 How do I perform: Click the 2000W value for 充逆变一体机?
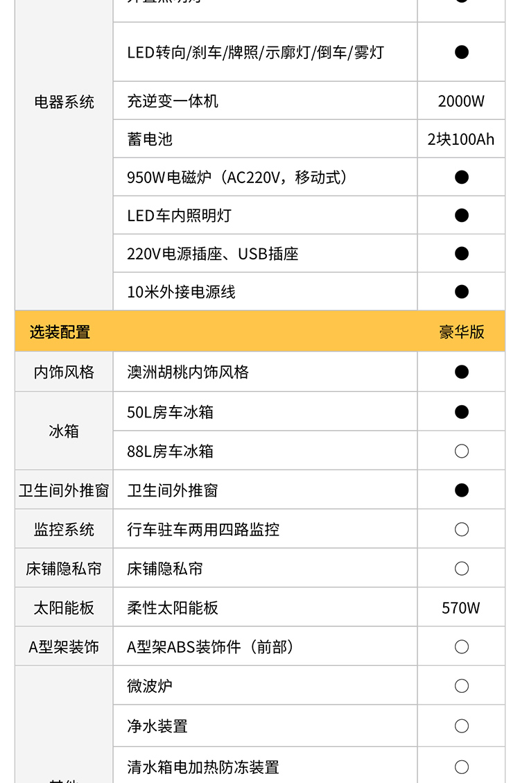(x=461, y=101)
